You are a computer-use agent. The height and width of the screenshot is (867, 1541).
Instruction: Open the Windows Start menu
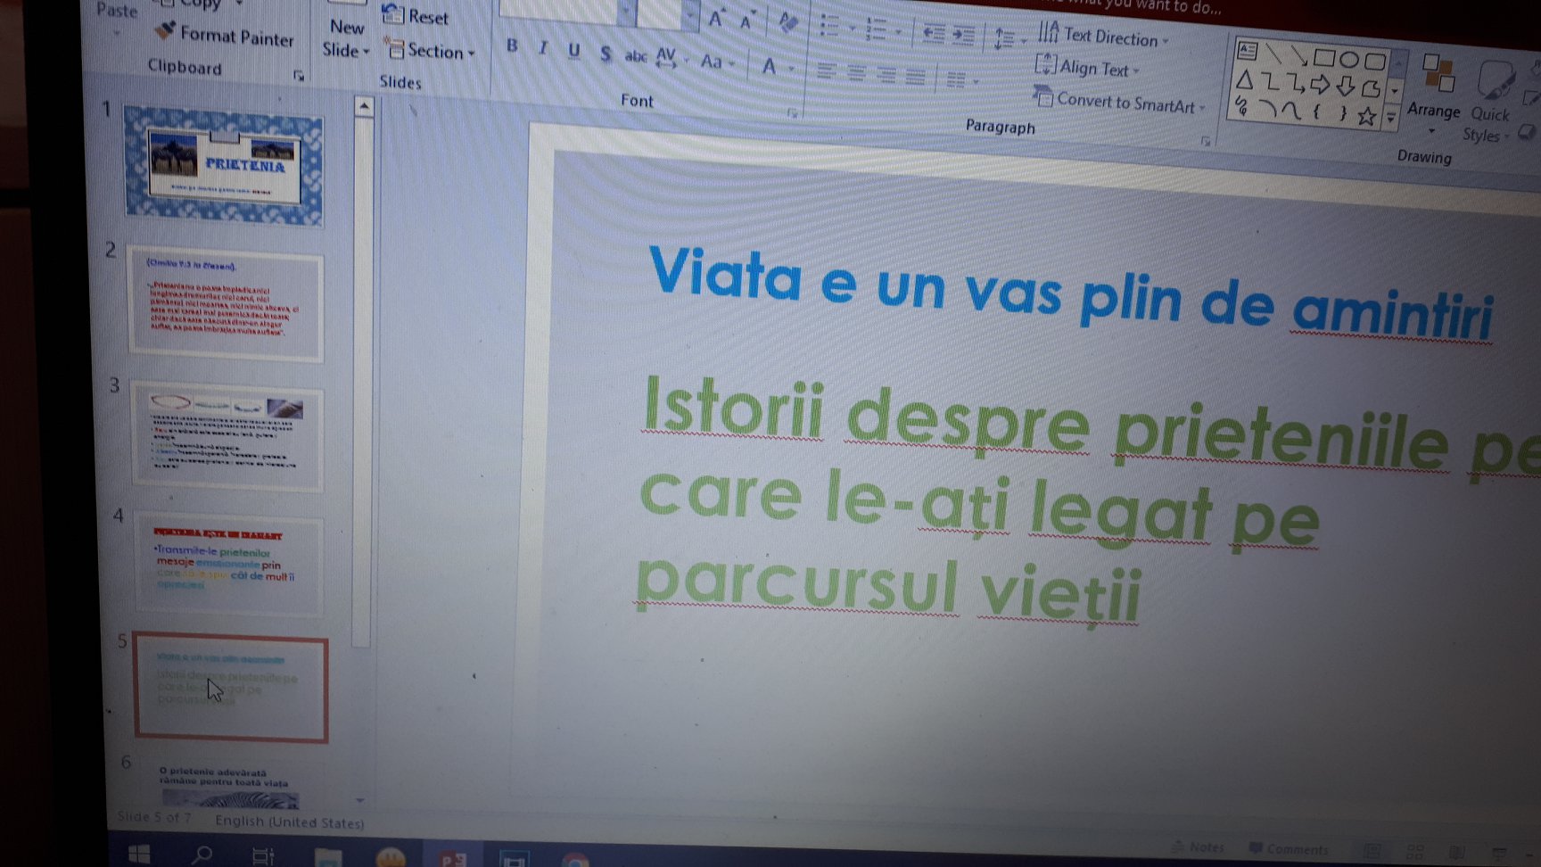pyautogui.click(x=139, y=854)
